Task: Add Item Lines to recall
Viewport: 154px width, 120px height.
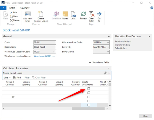Action: (x=28, y=17)
